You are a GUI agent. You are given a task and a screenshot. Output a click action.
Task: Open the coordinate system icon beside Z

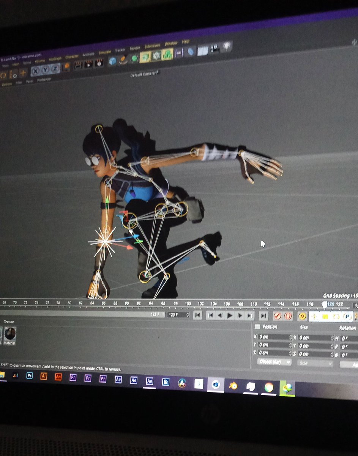click(x=66, y=66)
